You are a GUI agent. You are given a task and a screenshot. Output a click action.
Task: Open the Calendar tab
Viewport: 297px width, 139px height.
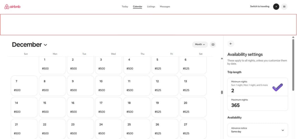click(x=138, y=7)
